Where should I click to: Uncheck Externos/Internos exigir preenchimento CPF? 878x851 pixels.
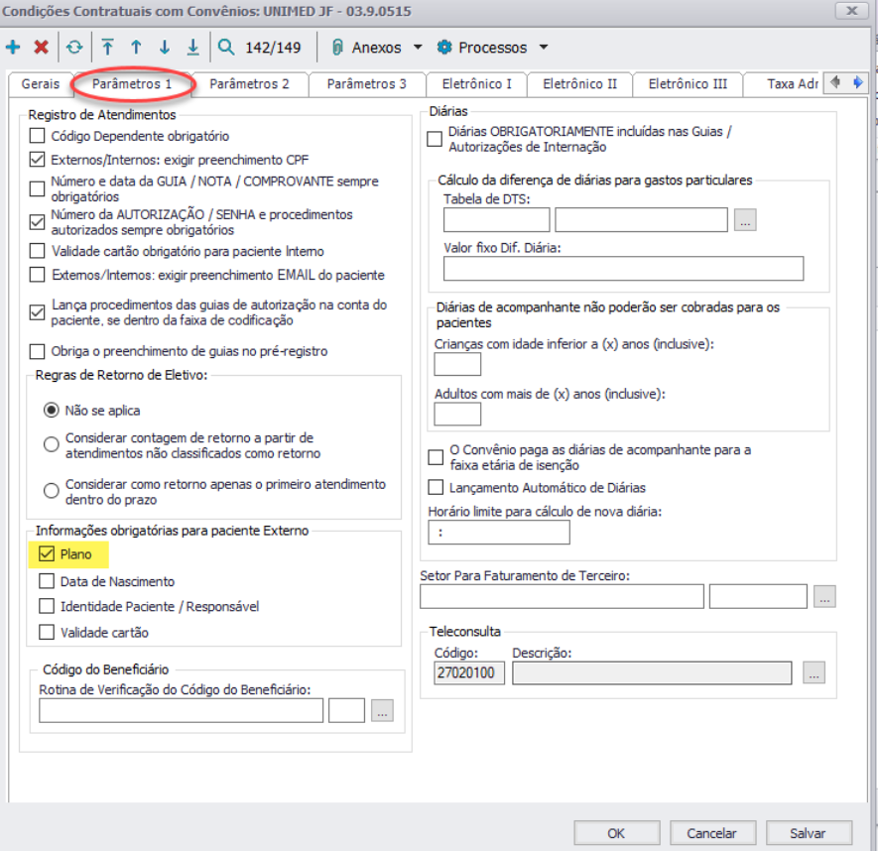[x=37, y=160]
